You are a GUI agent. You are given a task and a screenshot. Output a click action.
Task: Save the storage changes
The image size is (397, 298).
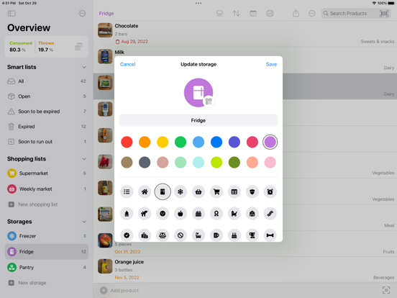(271, 64)
